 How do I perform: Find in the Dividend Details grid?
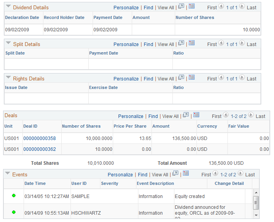[148, 8]
